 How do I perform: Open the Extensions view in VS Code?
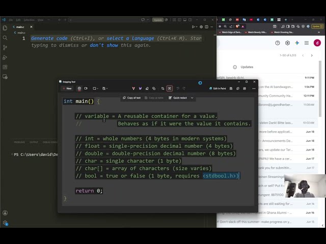click(5, 67)
